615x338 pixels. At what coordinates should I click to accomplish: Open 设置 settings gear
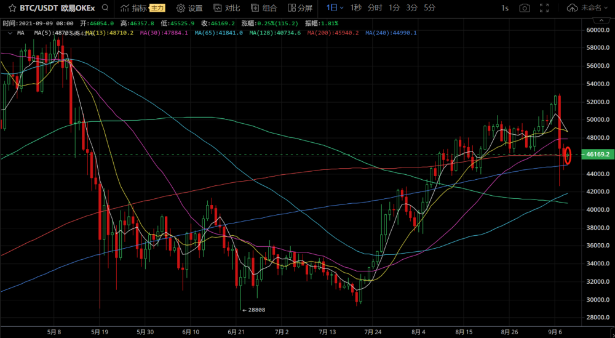(189, 8)
